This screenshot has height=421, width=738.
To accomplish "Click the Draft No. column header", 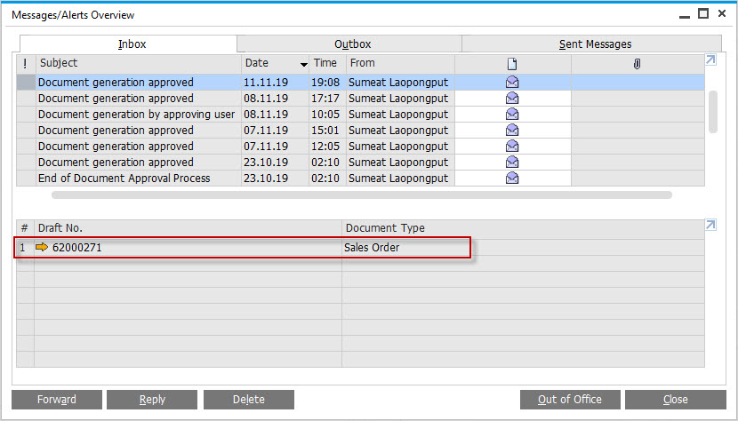I will point(188,228).
